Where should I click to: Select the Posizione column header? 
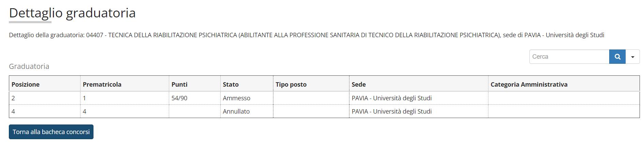(26, 84)
